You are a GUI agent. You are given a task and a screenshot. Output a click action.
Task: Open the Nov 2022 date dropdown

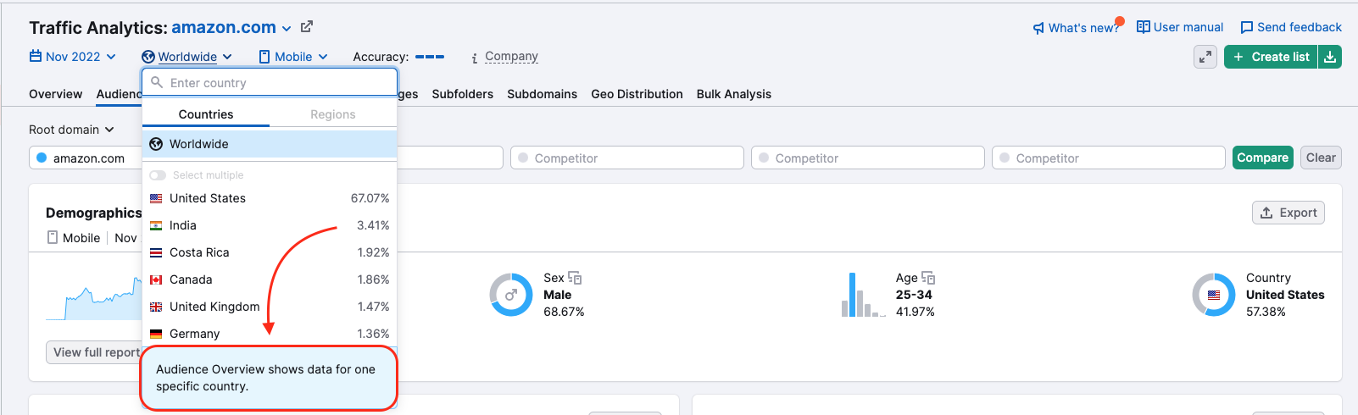(73, 57)
